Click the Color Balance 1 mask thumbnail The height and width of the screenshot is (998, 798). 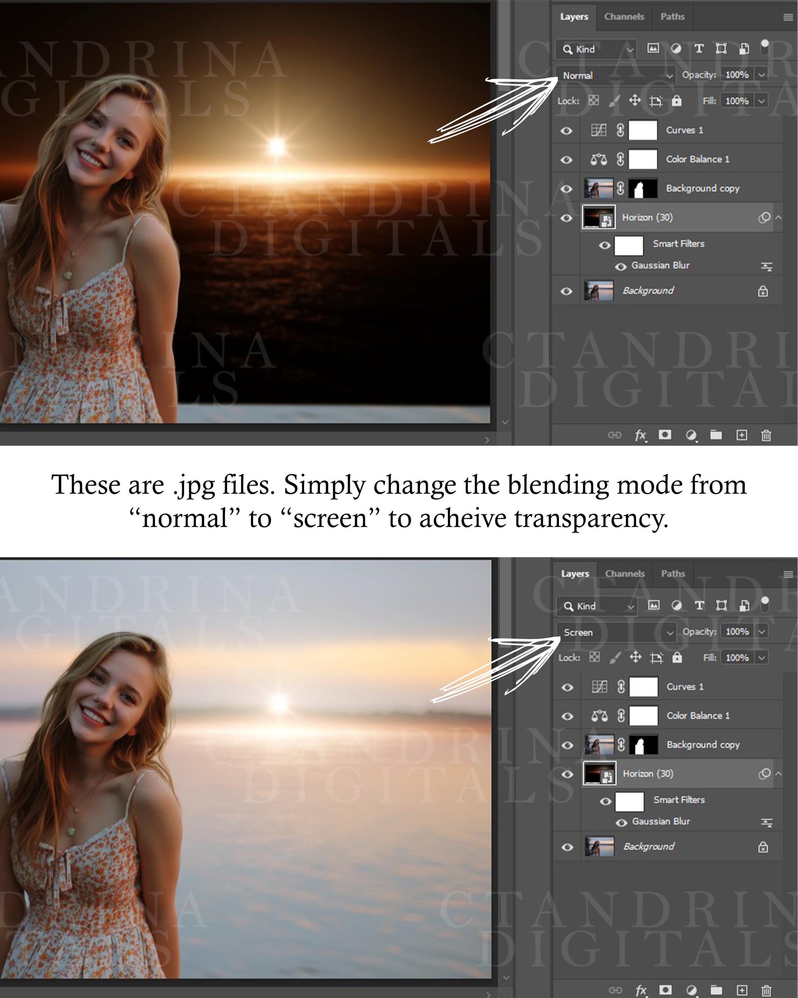pos(644,159)
